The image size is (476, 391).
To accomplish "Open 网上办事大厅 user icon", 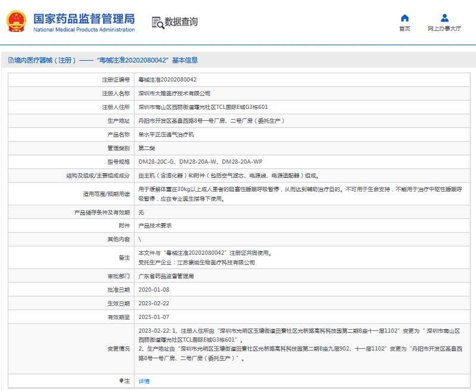I will coord(444,18).
